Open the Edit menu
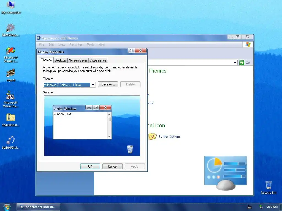The width and height of the screenshot is (282, 211). click(x=51, y=45)
